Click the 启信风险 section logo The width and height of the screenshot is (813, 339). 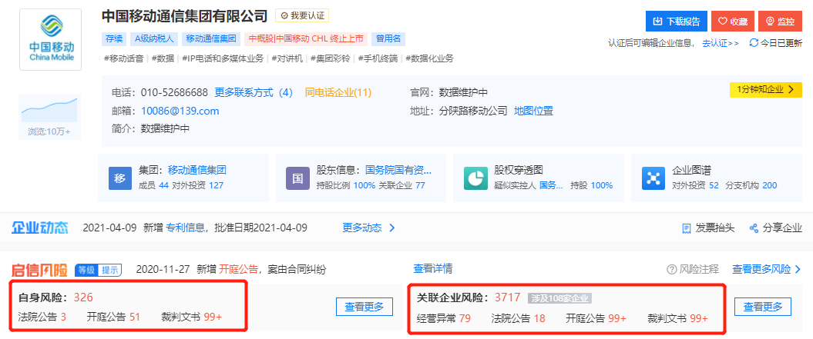[x=40, y=270]
